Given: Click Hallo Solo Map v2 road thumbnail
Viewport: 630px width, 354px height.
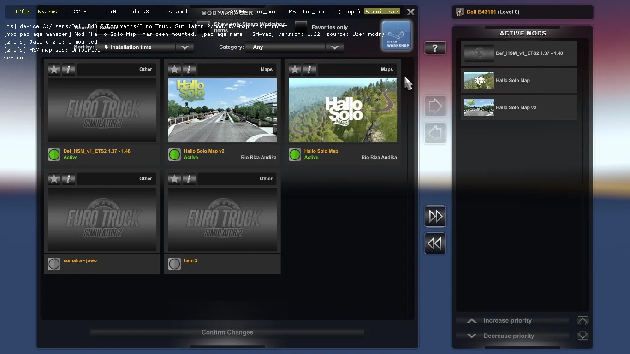Looking at the screenshot, I should point(222,110).
